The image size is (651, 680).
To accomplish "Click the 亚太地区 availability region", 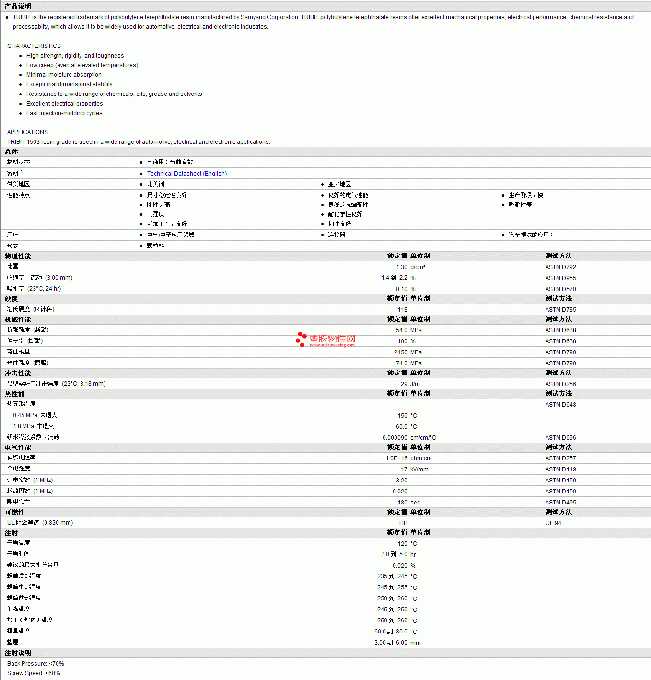I will point(339,184).
